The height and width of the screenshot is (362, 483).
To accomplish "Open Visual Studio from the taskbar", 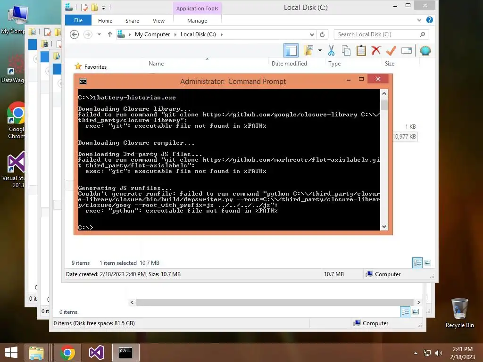I will pyautogui.click(x=96, y=353).
